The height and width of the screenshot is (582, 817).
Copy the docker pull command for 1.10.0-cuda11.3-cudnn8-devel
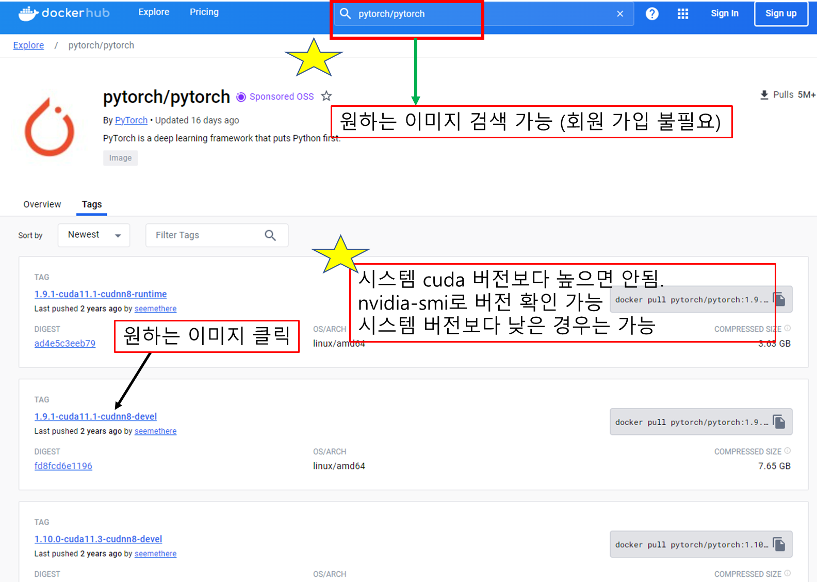tap(779, 544)
